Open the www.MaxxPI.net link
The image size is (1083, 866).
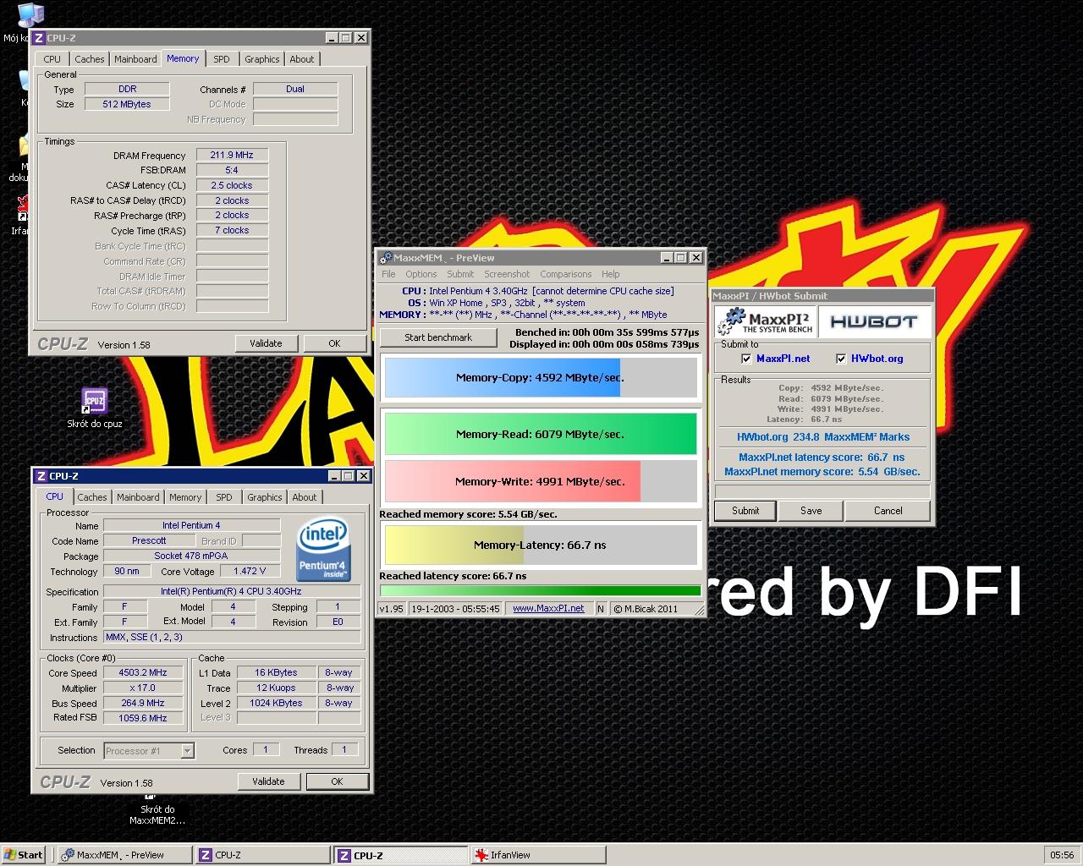(548, 608)
